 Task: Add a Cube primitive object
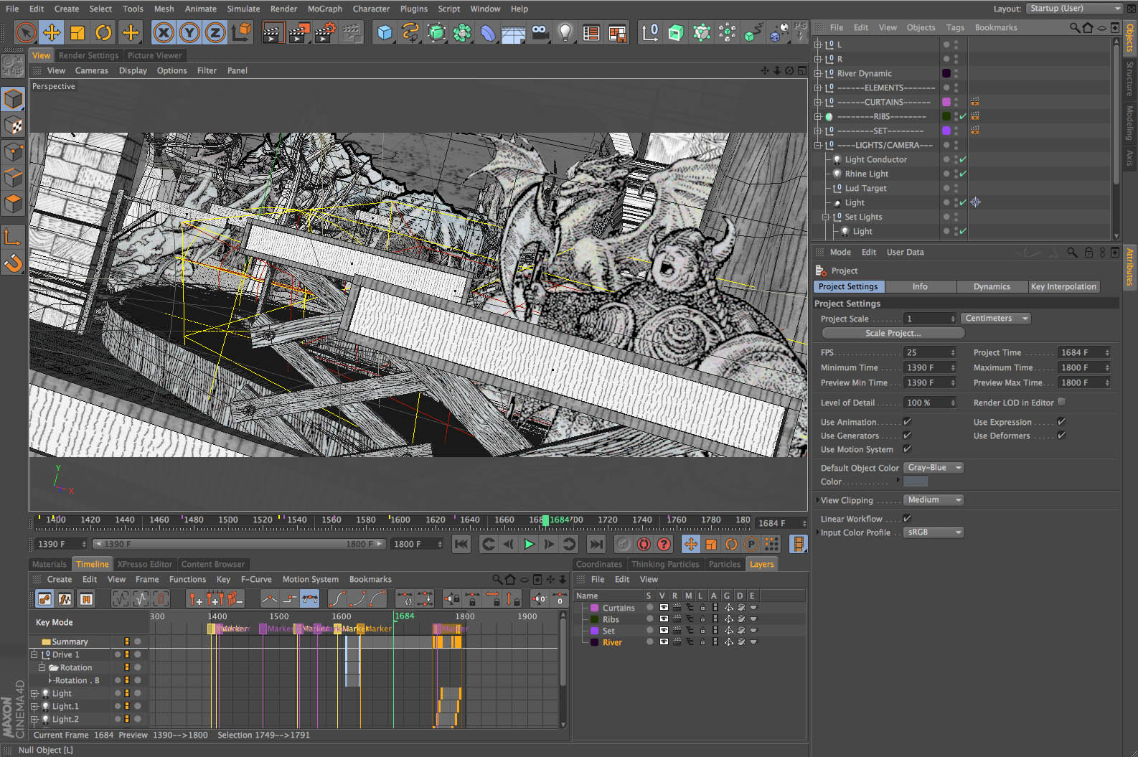(385, 32)
